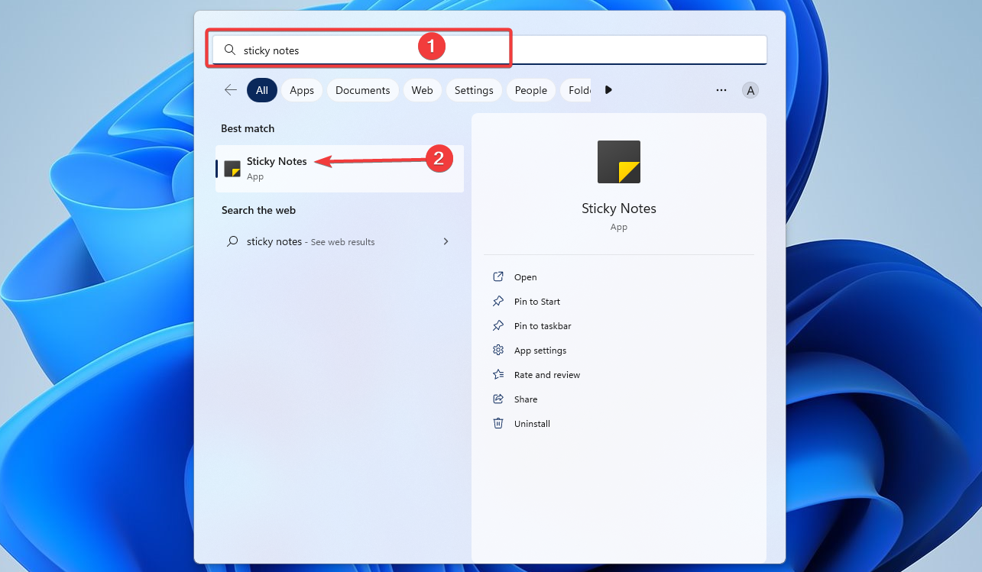The width and height of the screenshot is (982, 572).
Task: Click the App settings gear icon
Action: (x=498, y=351)
